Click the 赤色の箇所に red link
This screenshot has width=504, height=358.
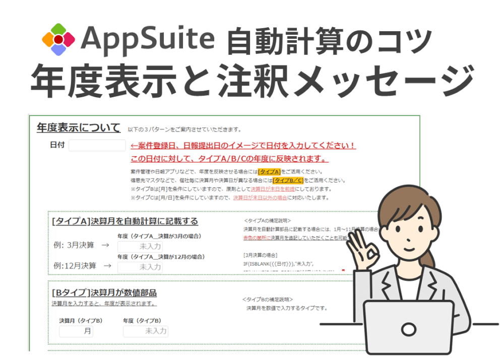(255, 237)
